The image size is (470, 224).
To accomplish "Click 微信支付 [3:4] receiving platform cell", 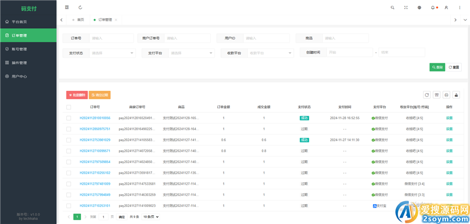I will [x=414, y=184].
